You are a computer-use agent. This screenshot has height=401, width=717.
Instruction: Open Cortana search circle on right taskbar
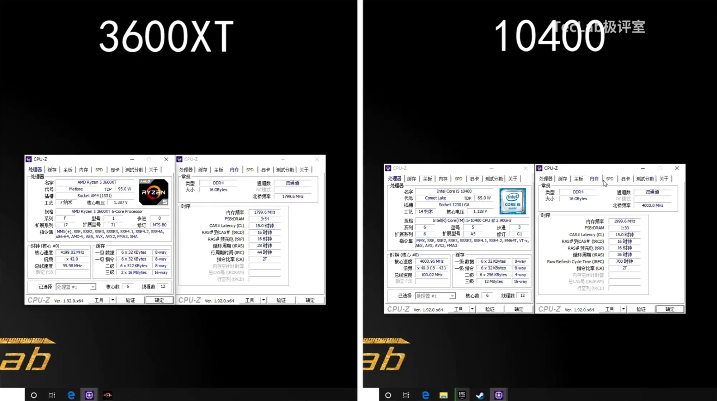(388, 395)
